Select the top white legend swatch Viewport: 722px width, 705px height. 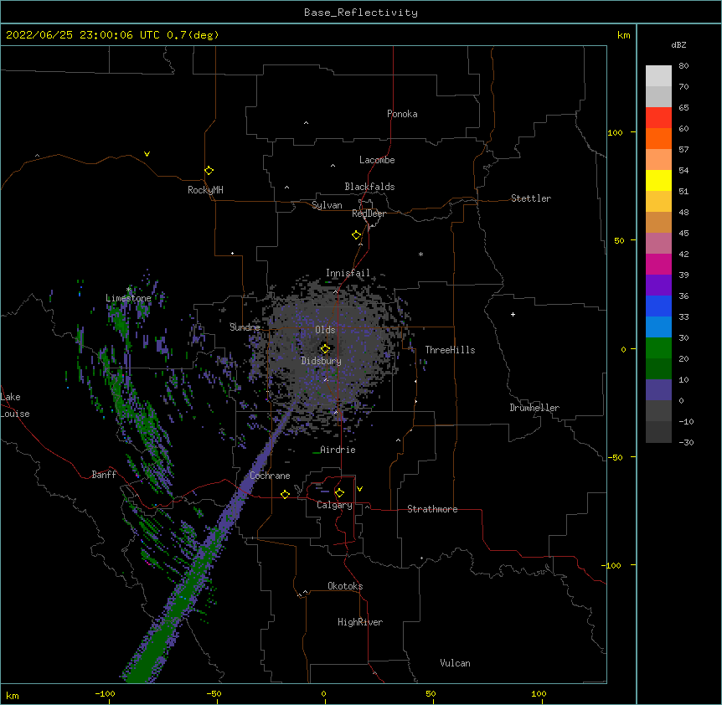[x=658, y=75]
